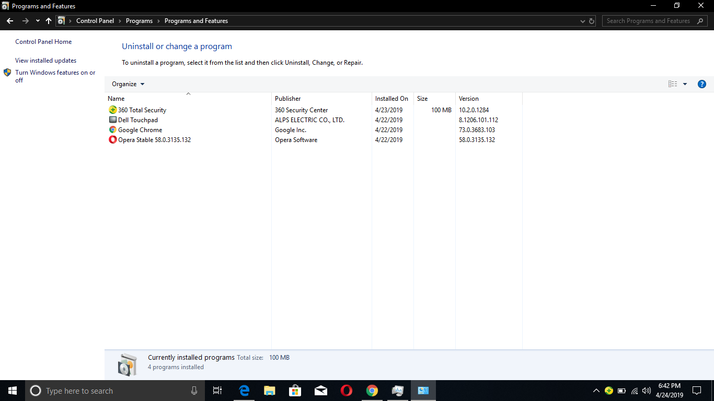Expand the chevron after Control Panel breadcrumb

120,21
